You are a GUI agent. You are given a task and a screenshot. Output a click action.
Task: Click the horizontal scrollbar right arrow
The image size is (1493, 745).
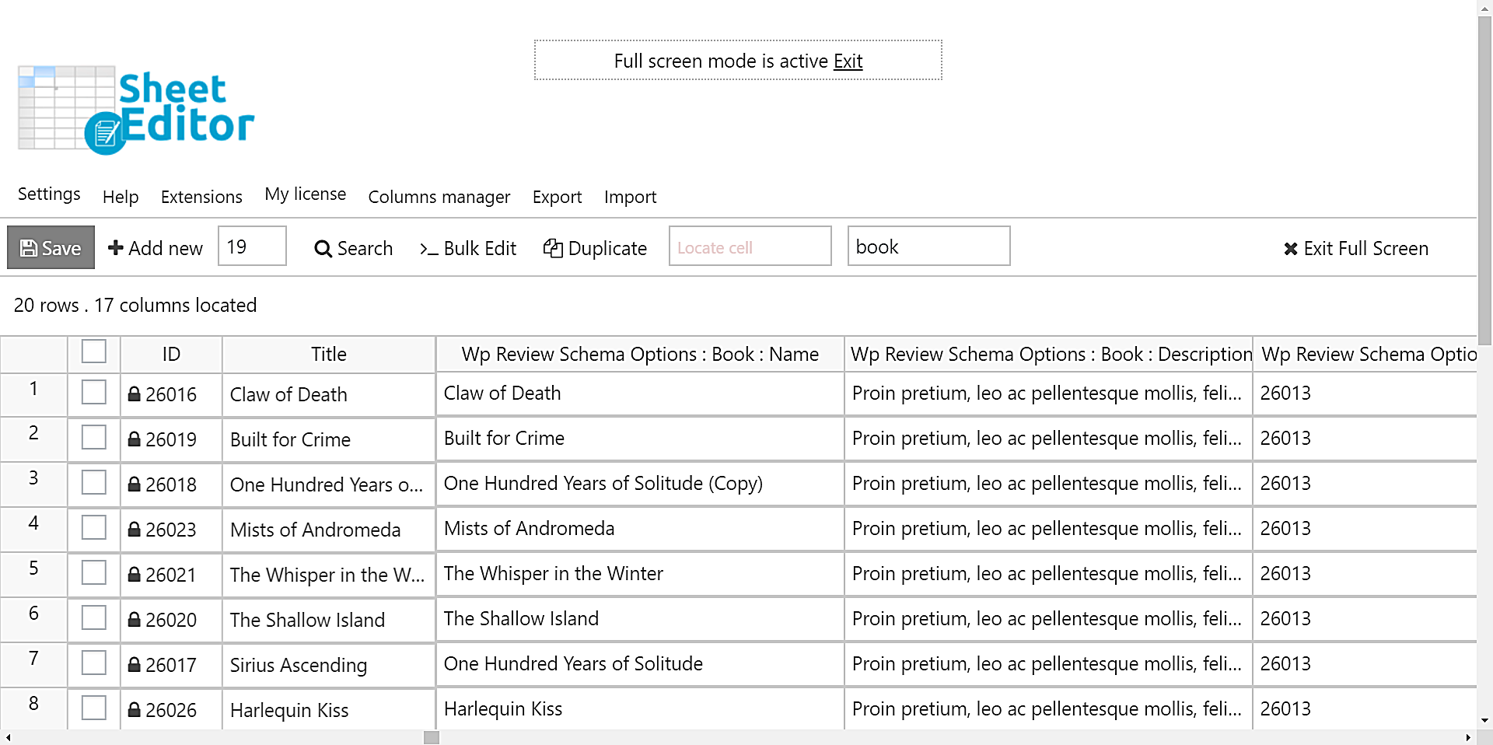point(1468,737)
